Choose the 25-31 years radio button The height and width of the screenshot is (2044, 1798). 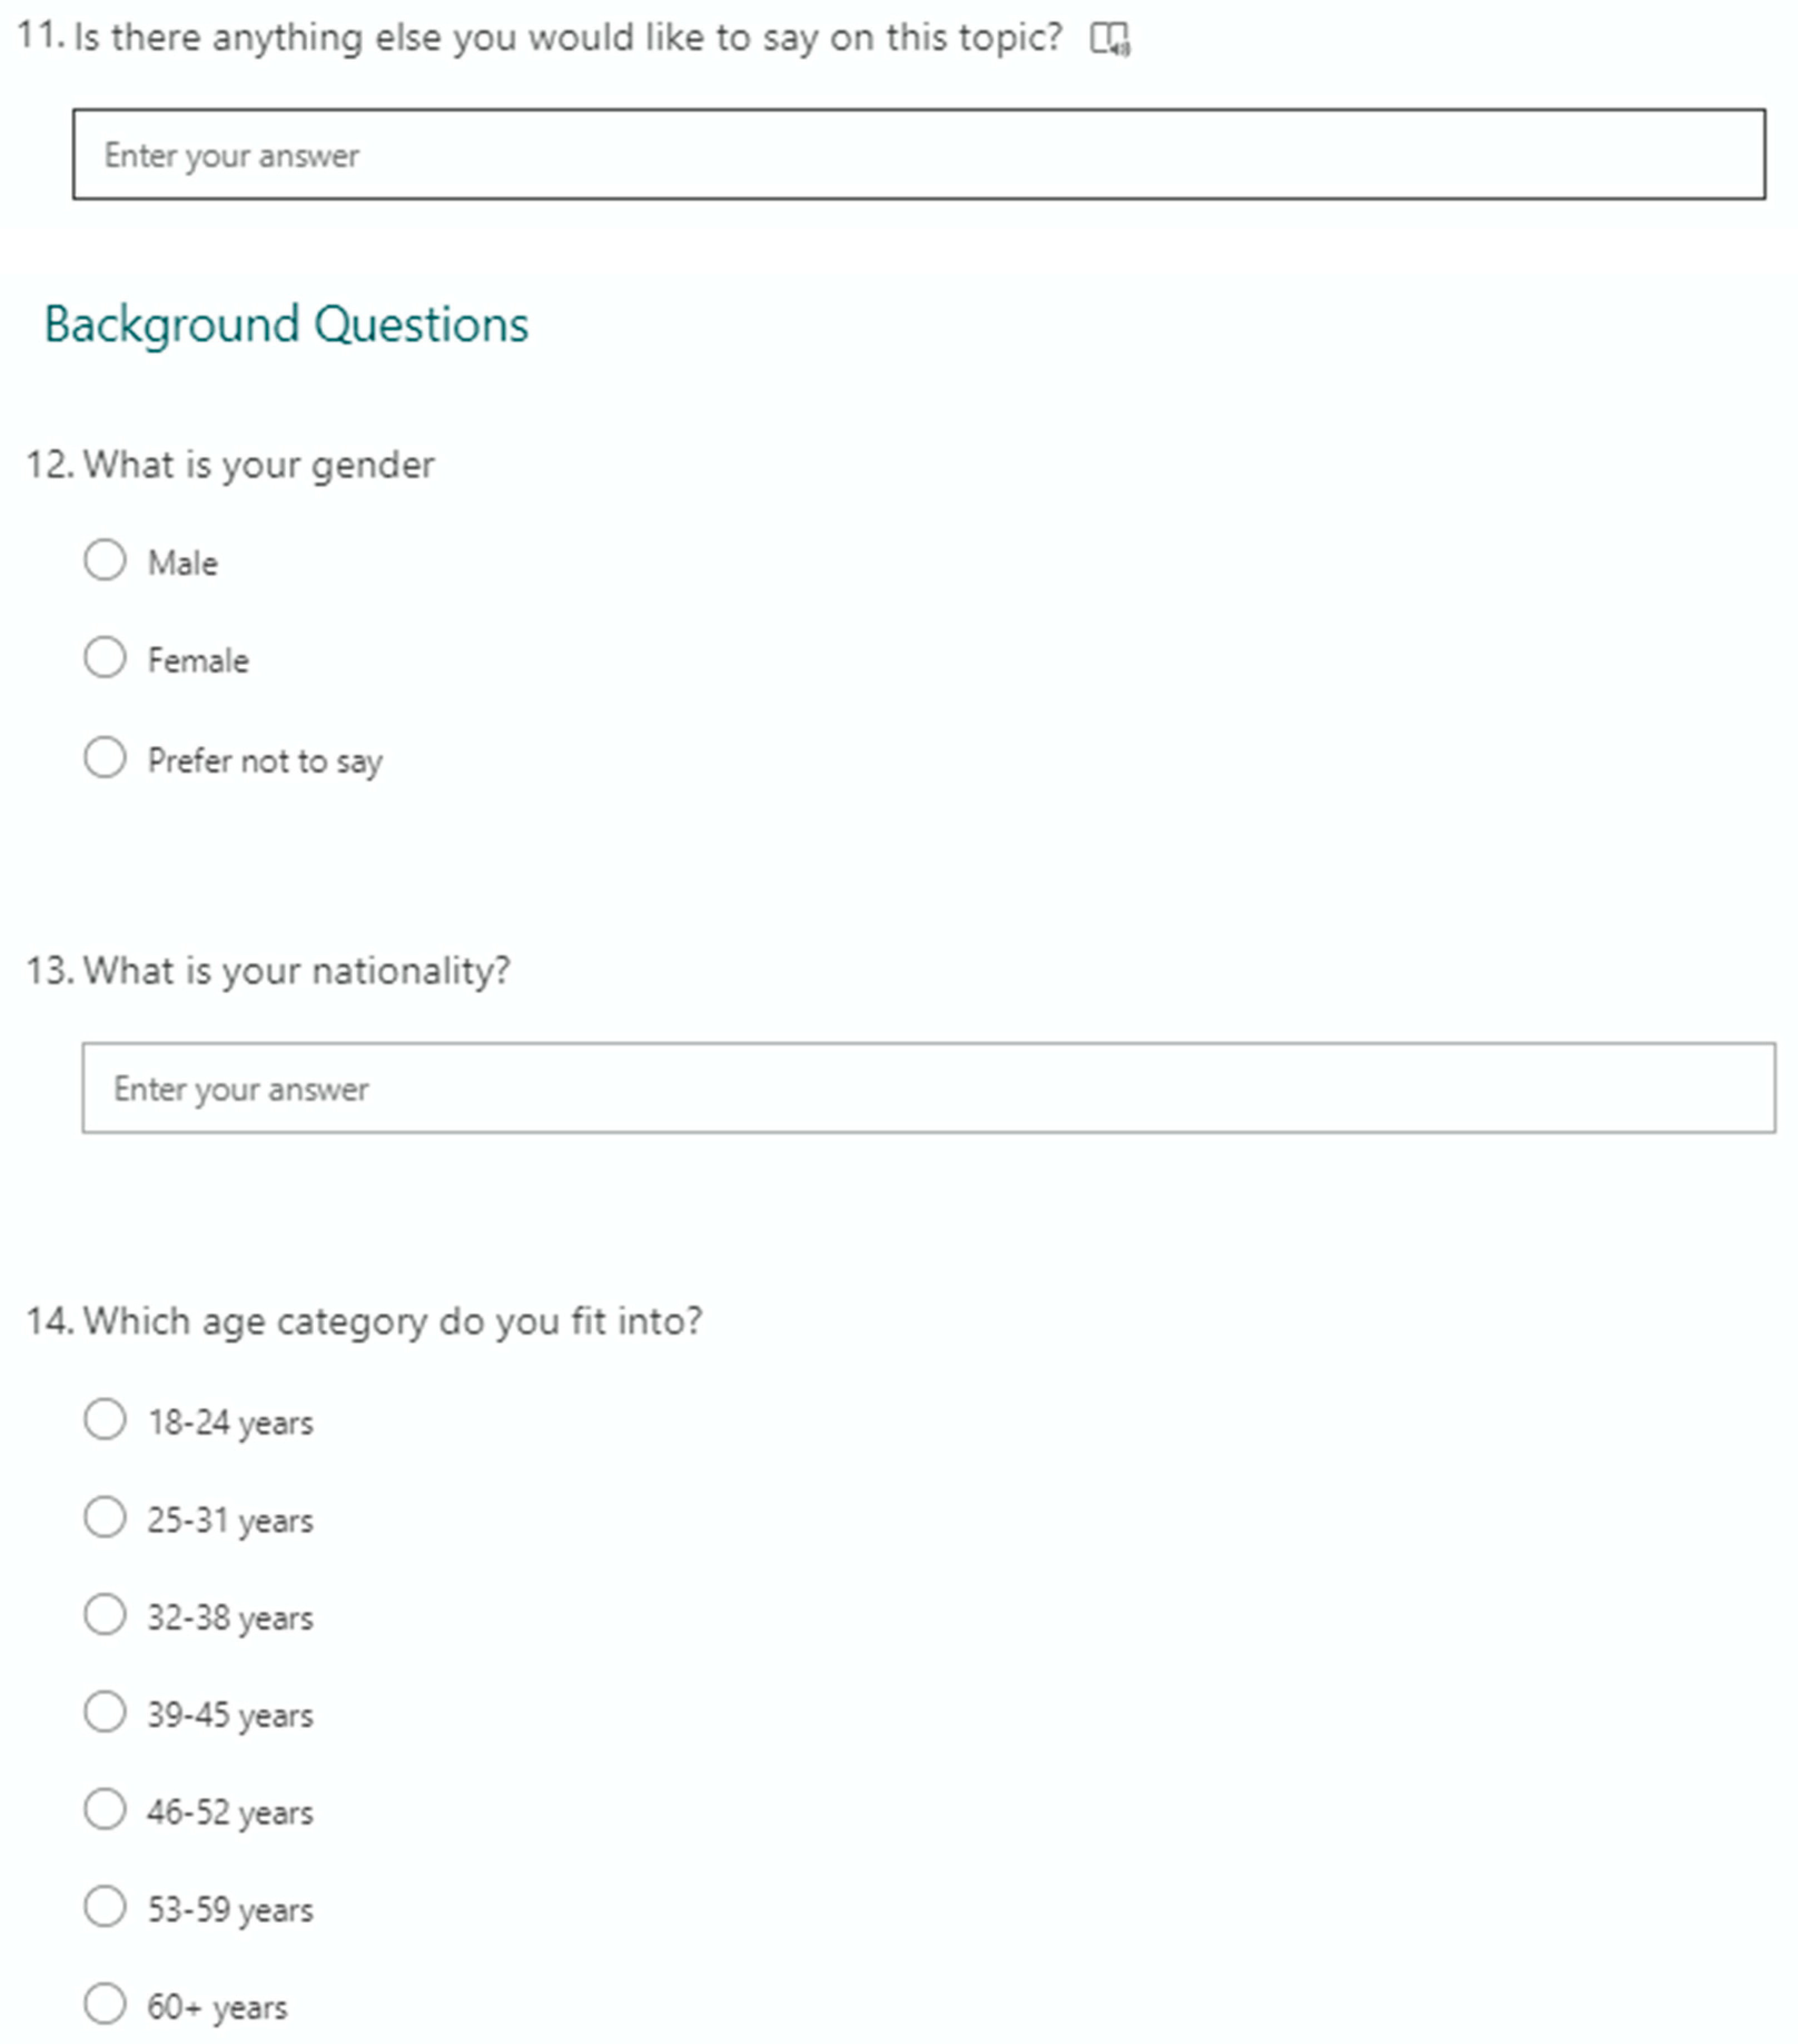105,1517
